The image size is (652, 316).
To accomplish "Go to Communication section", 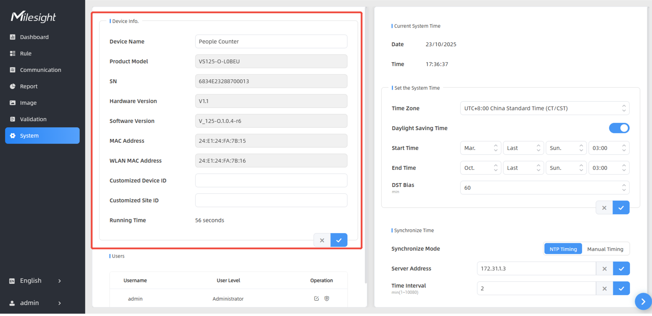I will pyautogui.click(x=40, y=70).
